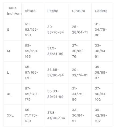Click the Cintura column header
The height and width of the screenshot is (129, 117).
pos(80,11)
